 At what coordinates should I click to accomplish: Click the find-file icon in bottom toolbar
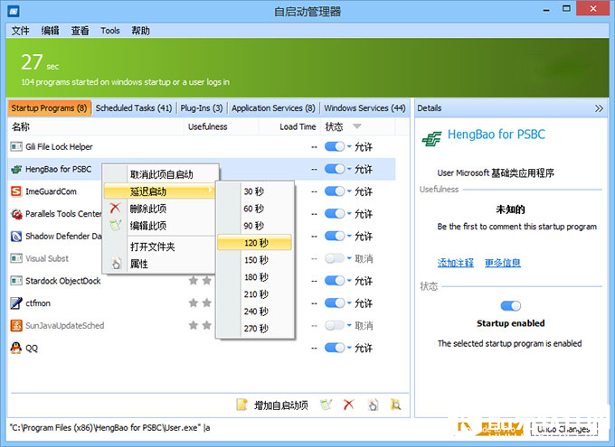396,405
